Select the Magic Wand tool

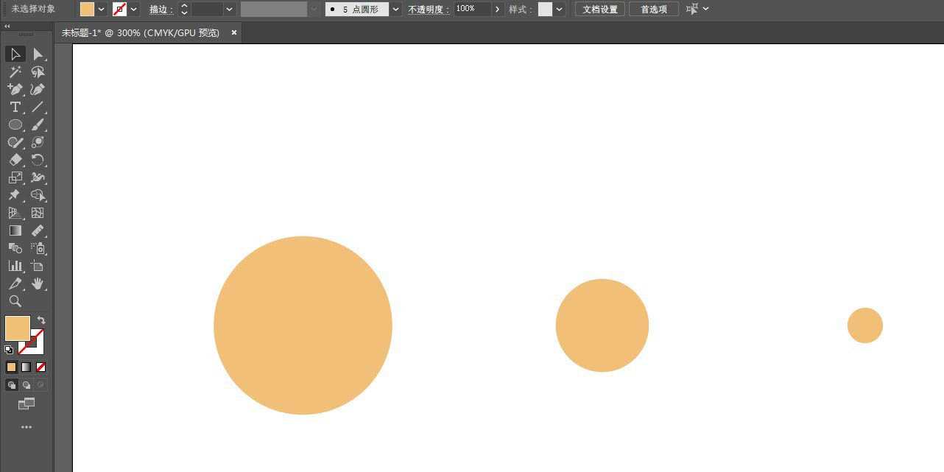pos(15,72)
